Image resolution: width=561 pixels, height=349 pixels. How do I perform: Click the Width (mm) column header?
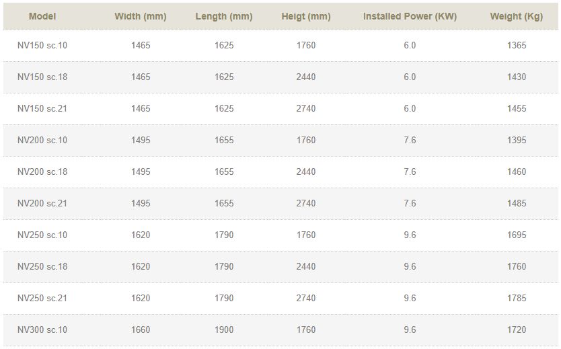tap(141, 16)
